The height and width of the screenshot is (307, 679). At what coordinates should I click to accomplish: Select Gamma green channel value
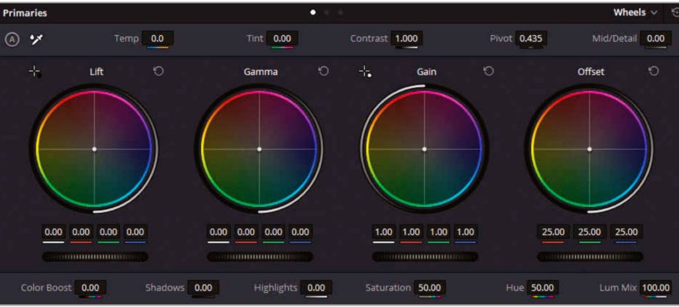coord(273,232)
